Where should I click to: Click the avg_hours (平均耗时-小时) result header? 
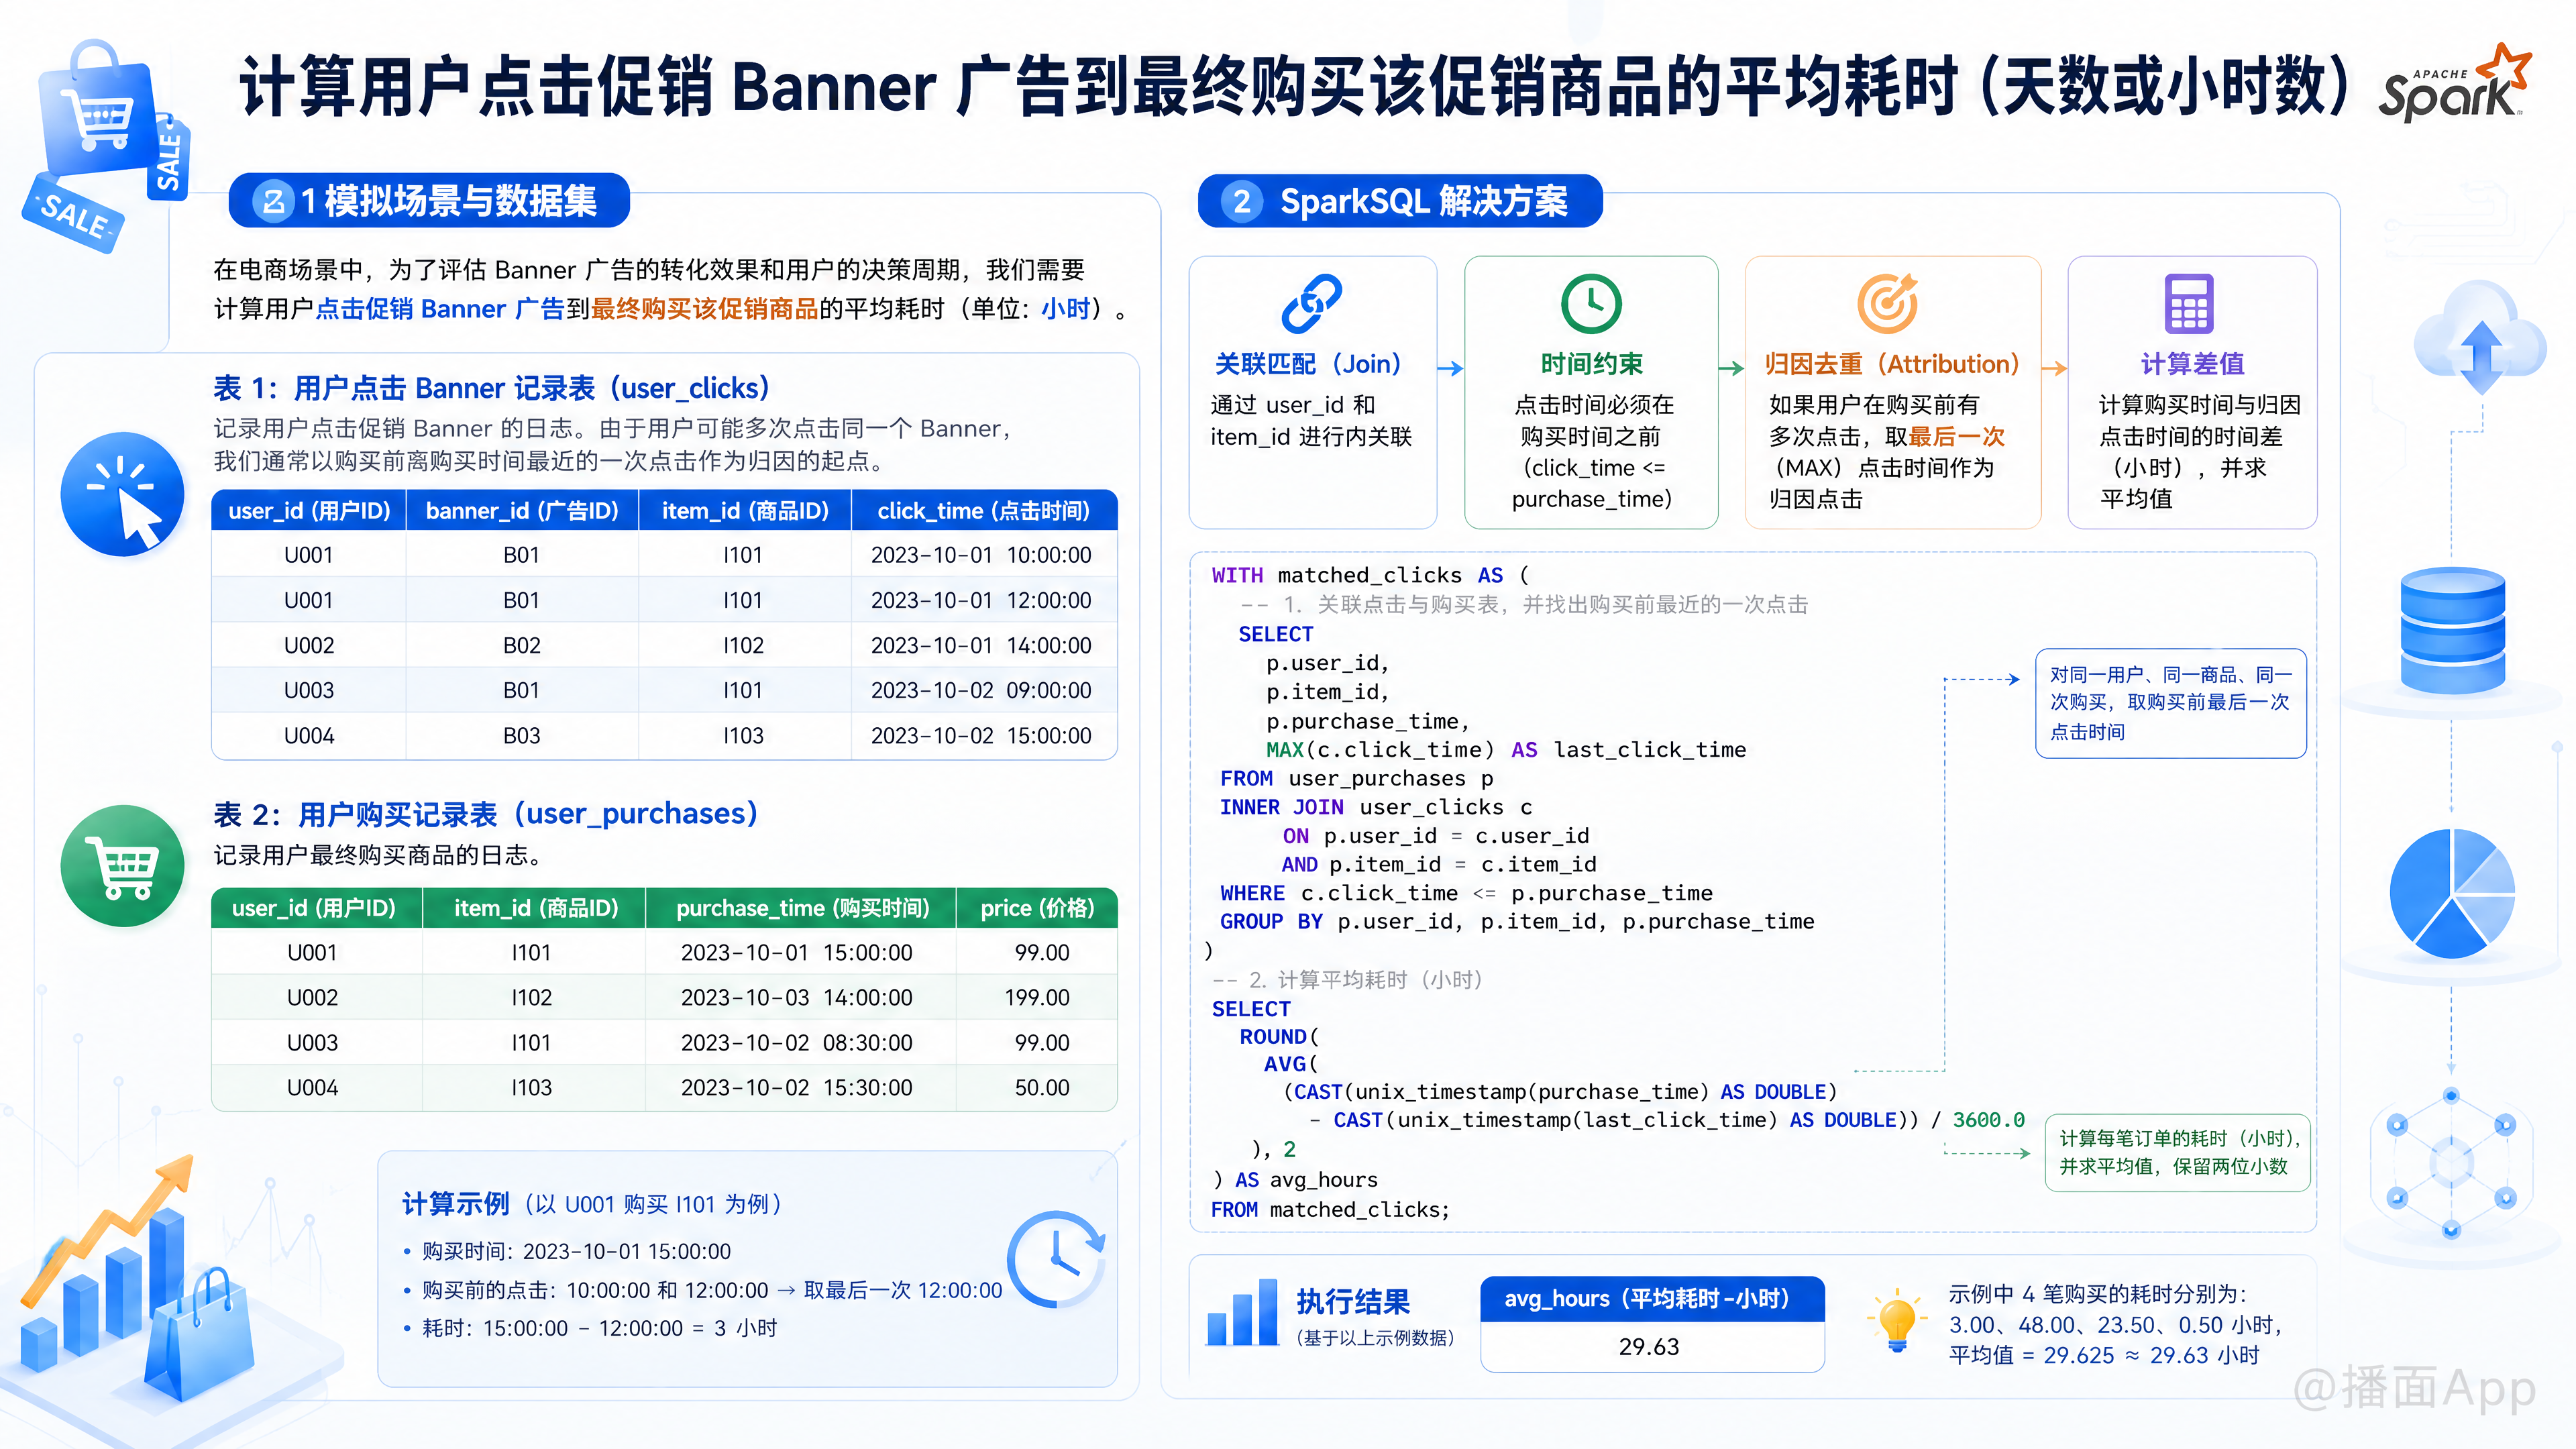[x=1651, y=1299]
